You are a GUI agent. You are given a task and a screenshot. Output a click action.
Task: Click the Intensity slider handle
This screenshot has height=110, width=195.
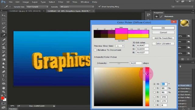pyautogui.click(x=119, y=63)
